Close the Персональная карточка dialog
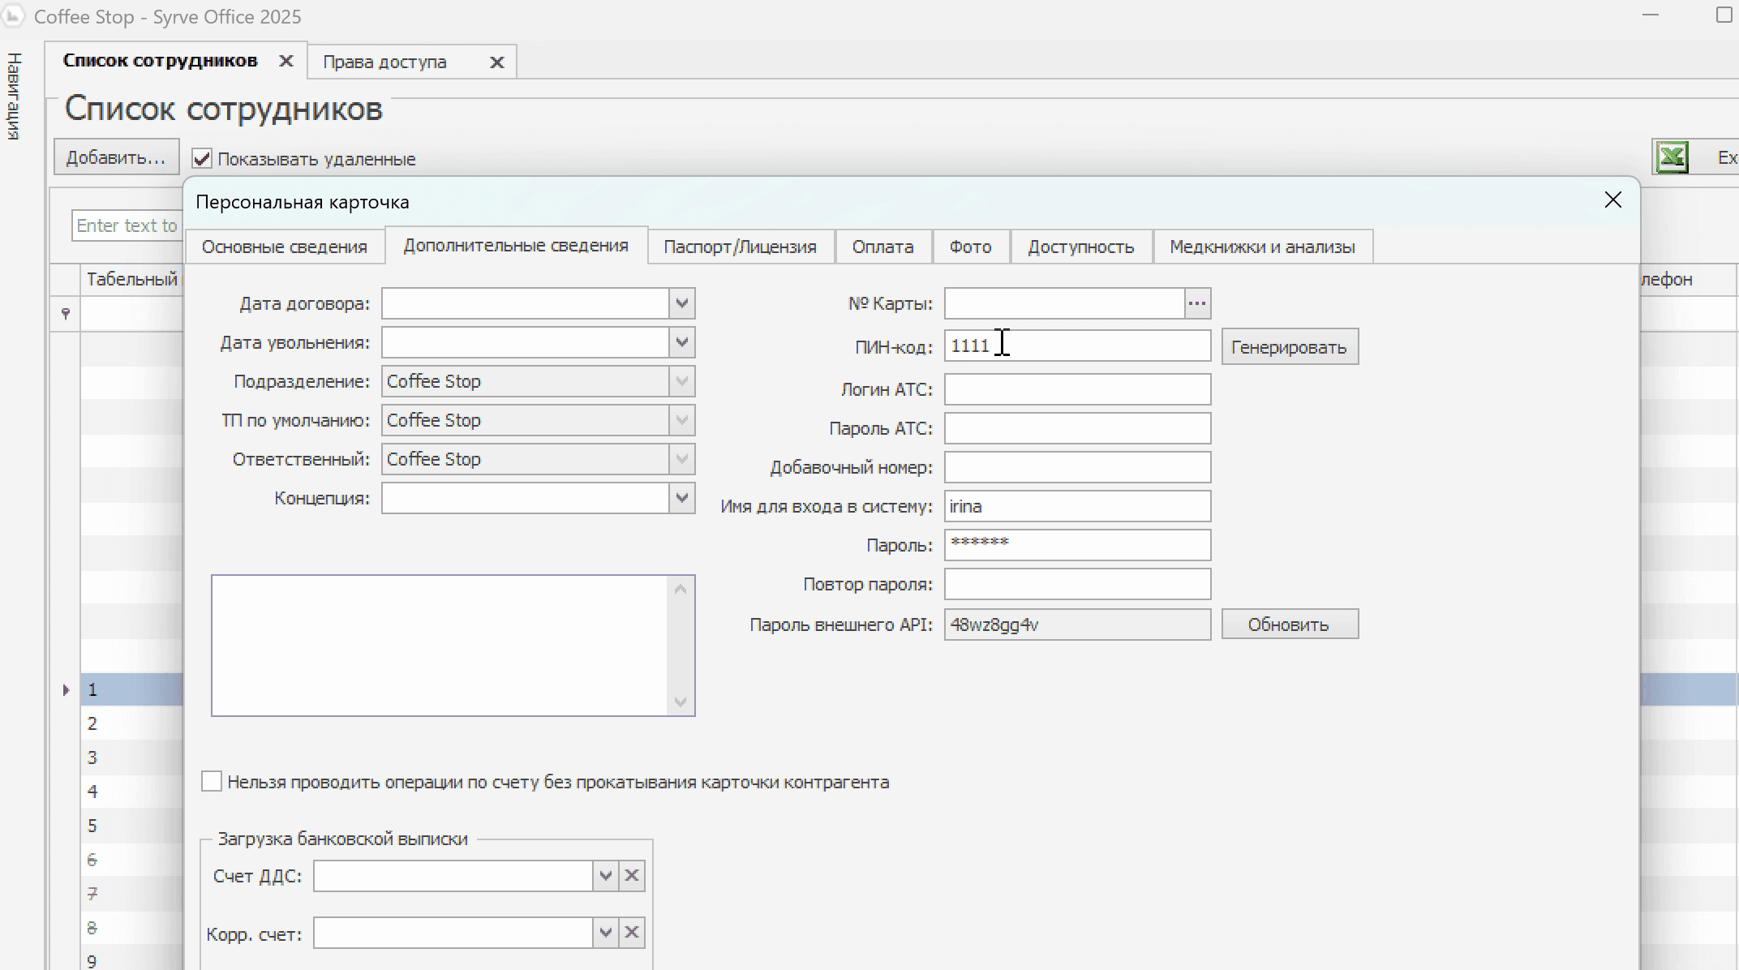Viewport: 1739px width, 970px height. (1612, 200)
